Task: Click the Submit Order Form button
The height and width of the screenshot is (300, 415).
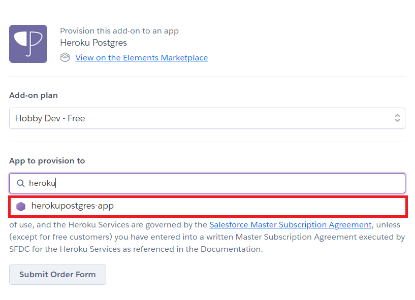Action: [x=58, y=275]
